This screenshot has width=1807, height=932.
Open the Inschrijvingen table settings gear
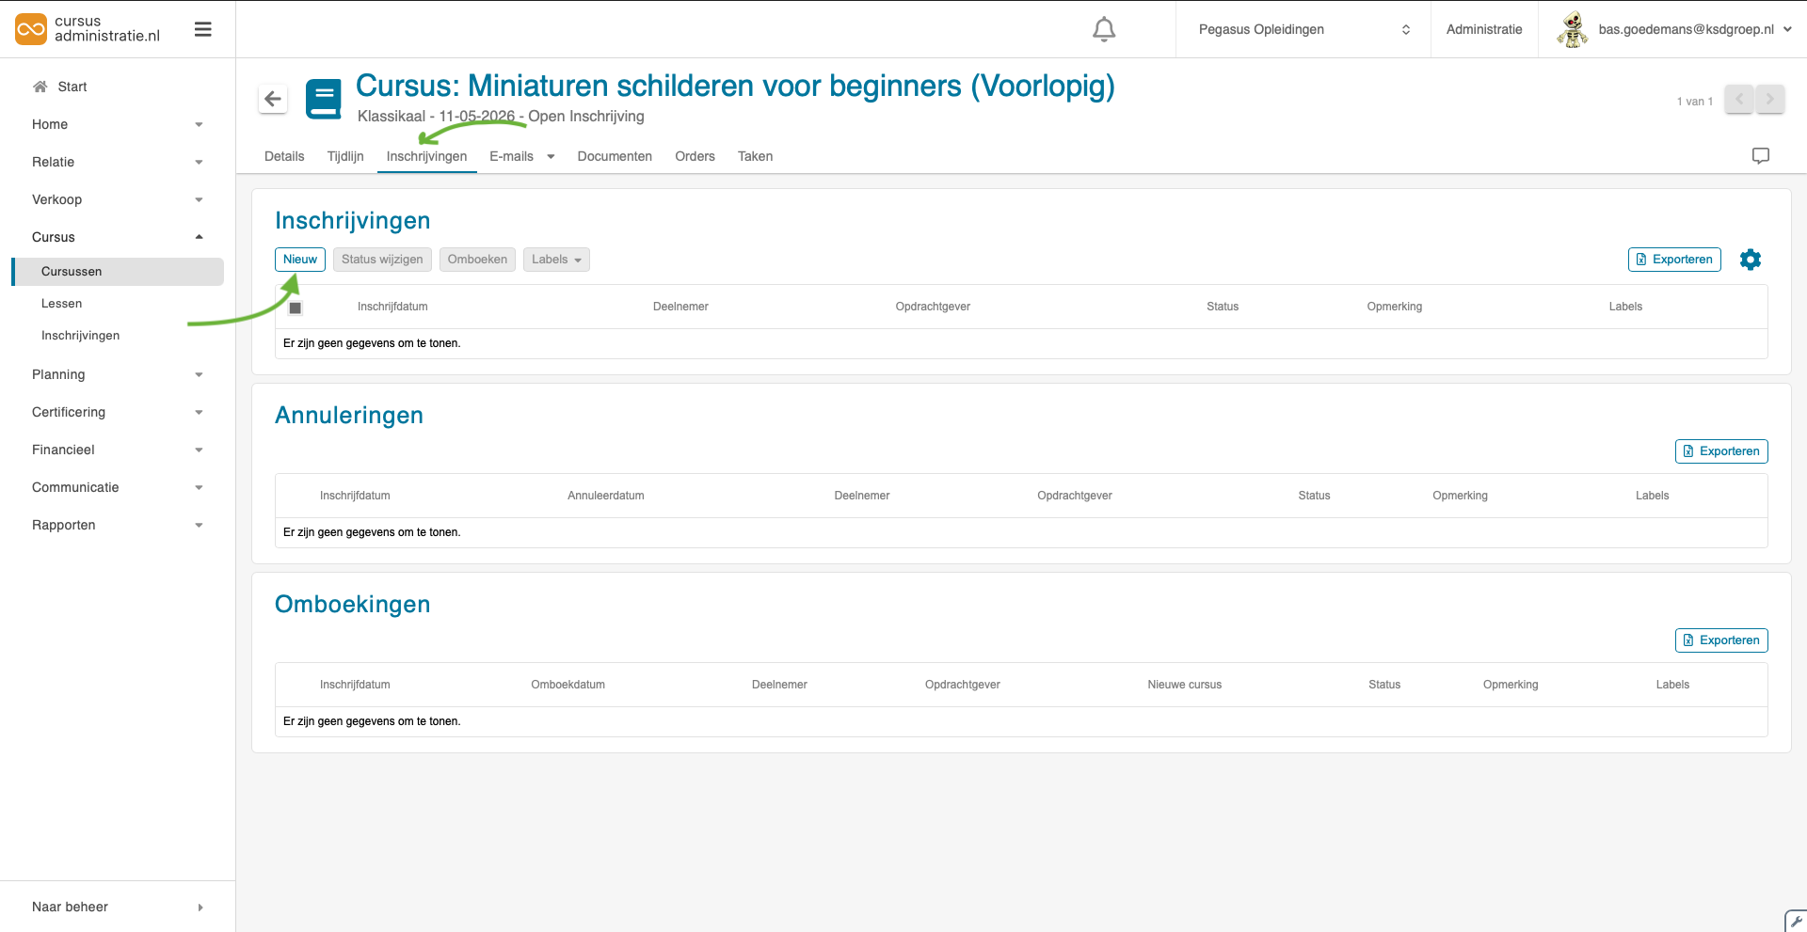[x=1750, y=260]
